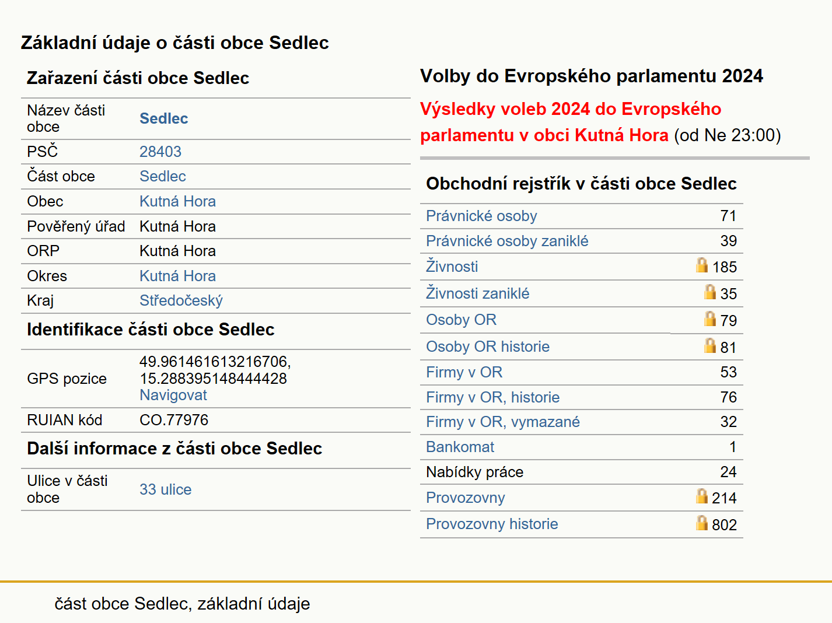Open Firmy v OR, vymazané
The image size is (832, 623).
click(503, 422)
